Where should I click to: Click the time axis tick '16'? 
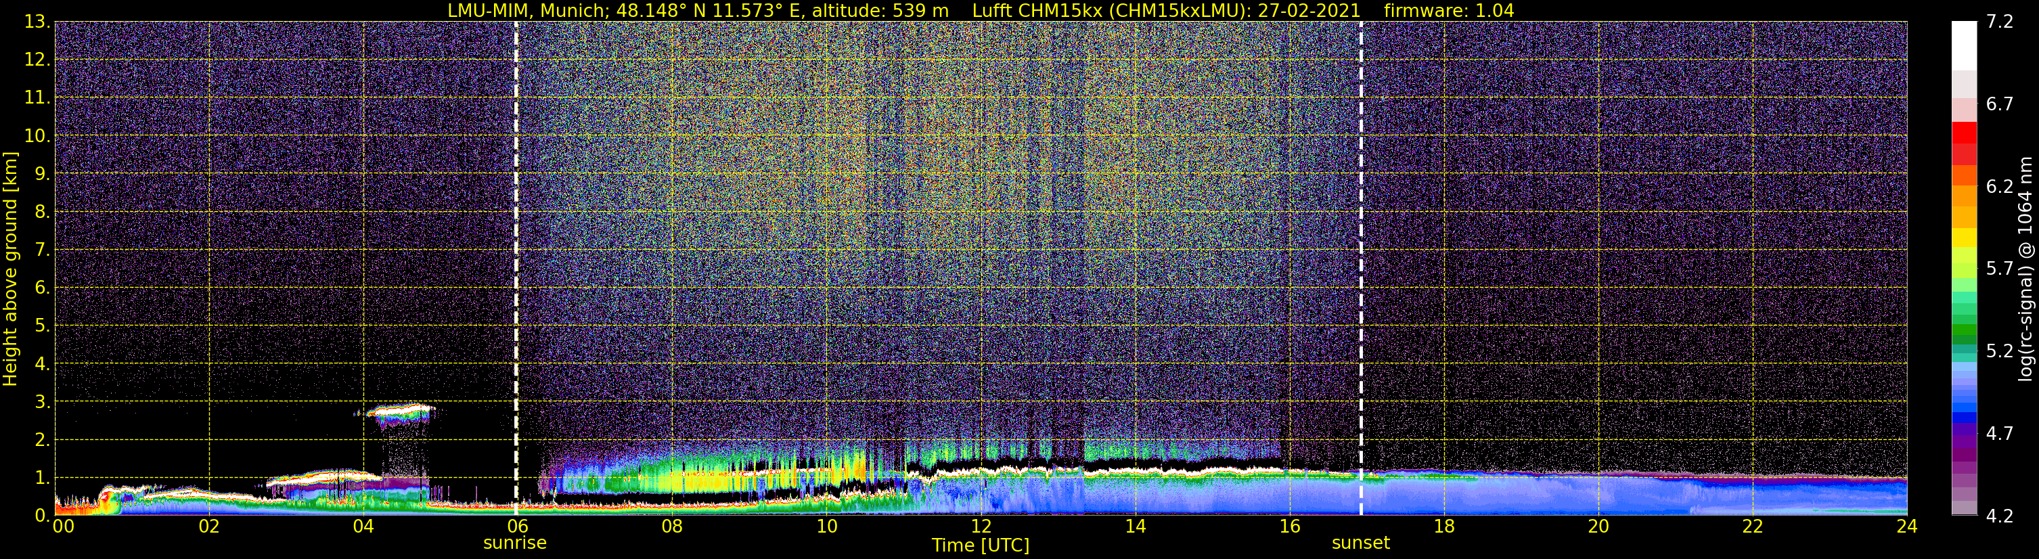click(1289, 527)
